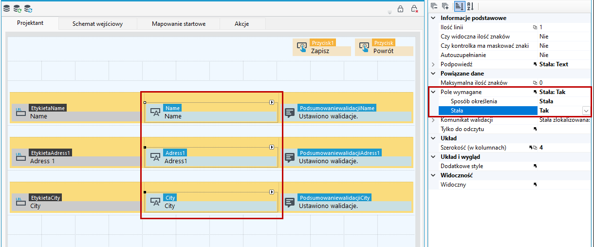Click the message icon of PodsumowaniewalidacjiCity

click(290, 203)
